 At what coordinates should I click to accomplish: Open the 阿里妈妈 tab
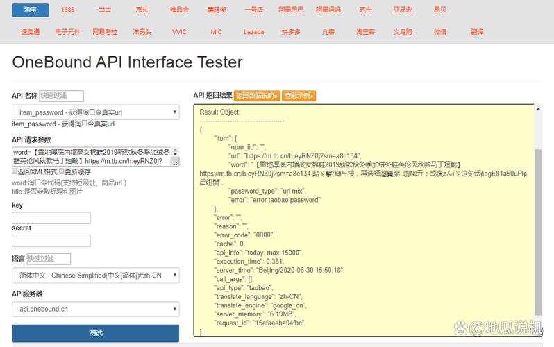(328, 10)
